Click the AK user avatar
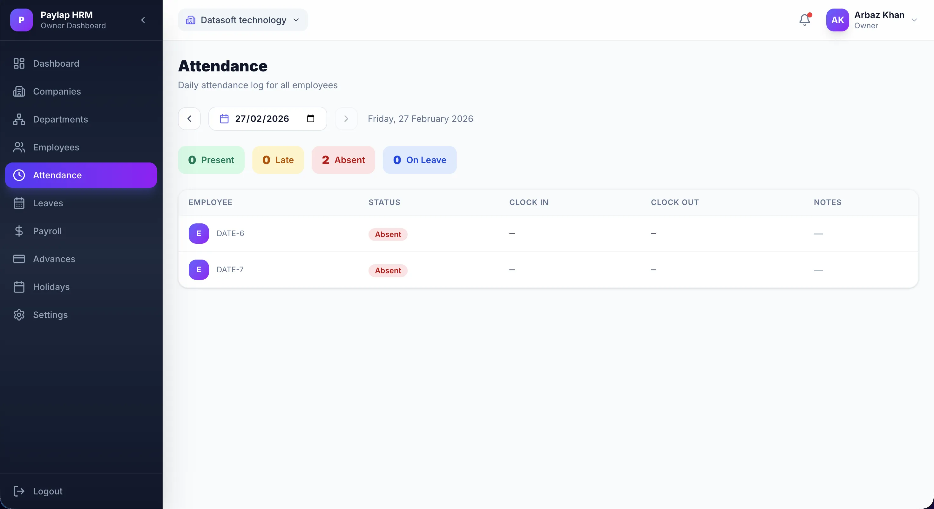This screenshot has height=509, width=934. [837, 20]
